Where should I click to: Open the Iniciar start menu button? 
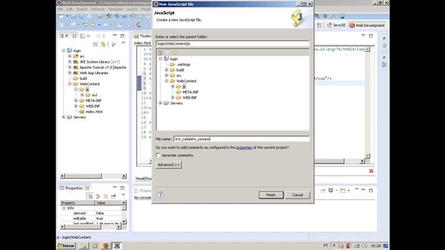[x=67, y=246]
